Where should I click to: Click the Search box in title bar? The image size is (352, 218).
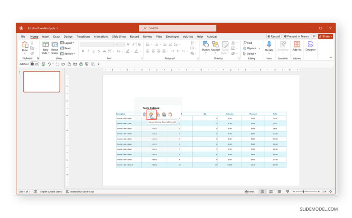point(178,28)
